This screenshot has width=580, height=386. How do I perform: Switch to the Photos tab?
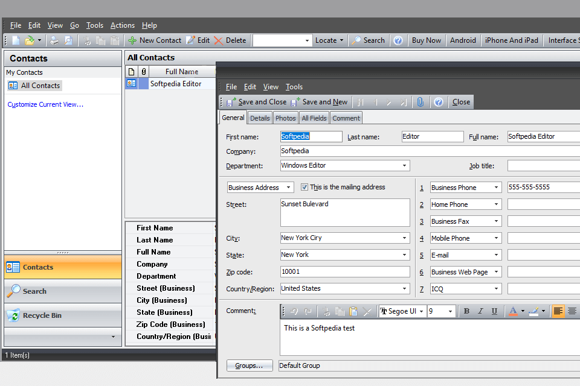pyautogui.click(x=285, y=118)
